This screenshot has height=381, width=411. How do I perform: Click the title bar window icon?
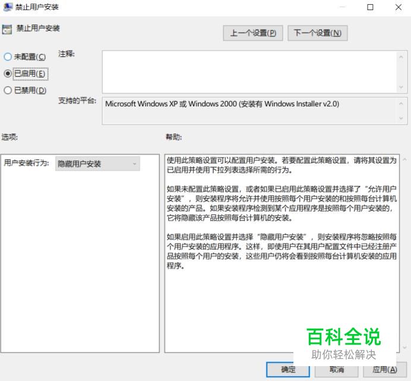pos(7,7)
